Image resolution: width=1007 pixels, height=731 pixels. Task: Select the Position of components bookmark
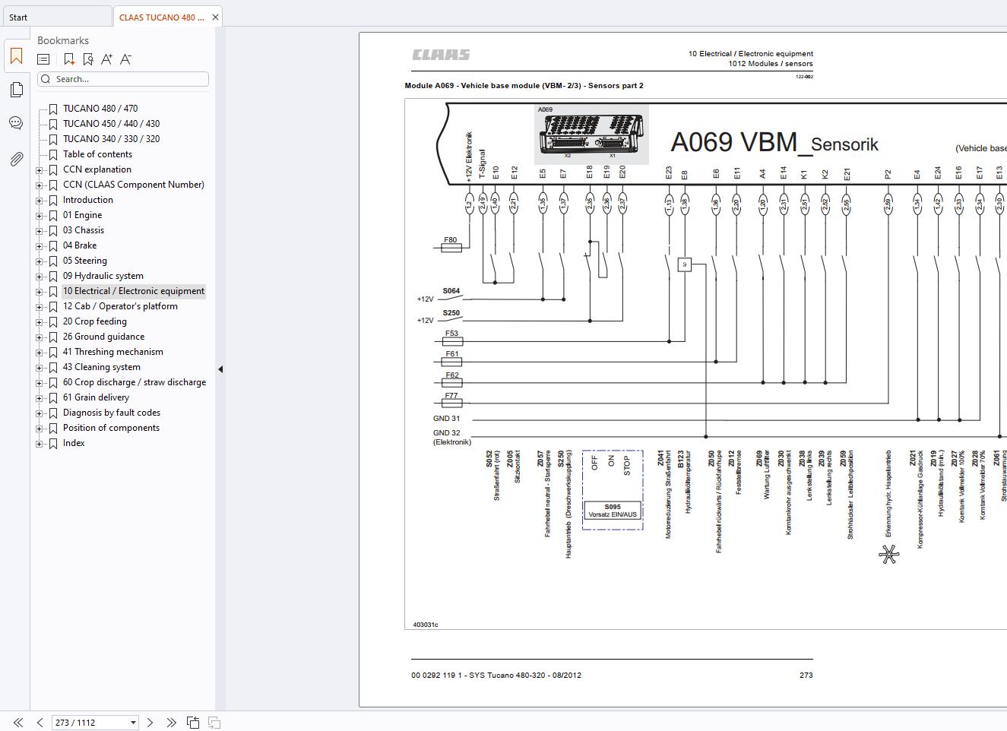[111, 428]
